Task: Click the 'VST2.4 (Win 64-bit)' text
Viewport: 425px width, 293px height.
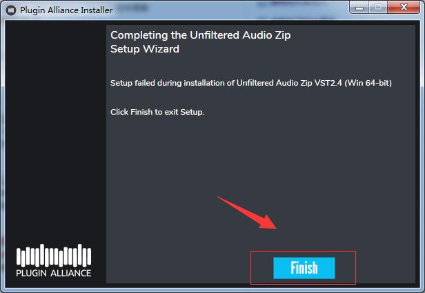Action: [353, 83]
